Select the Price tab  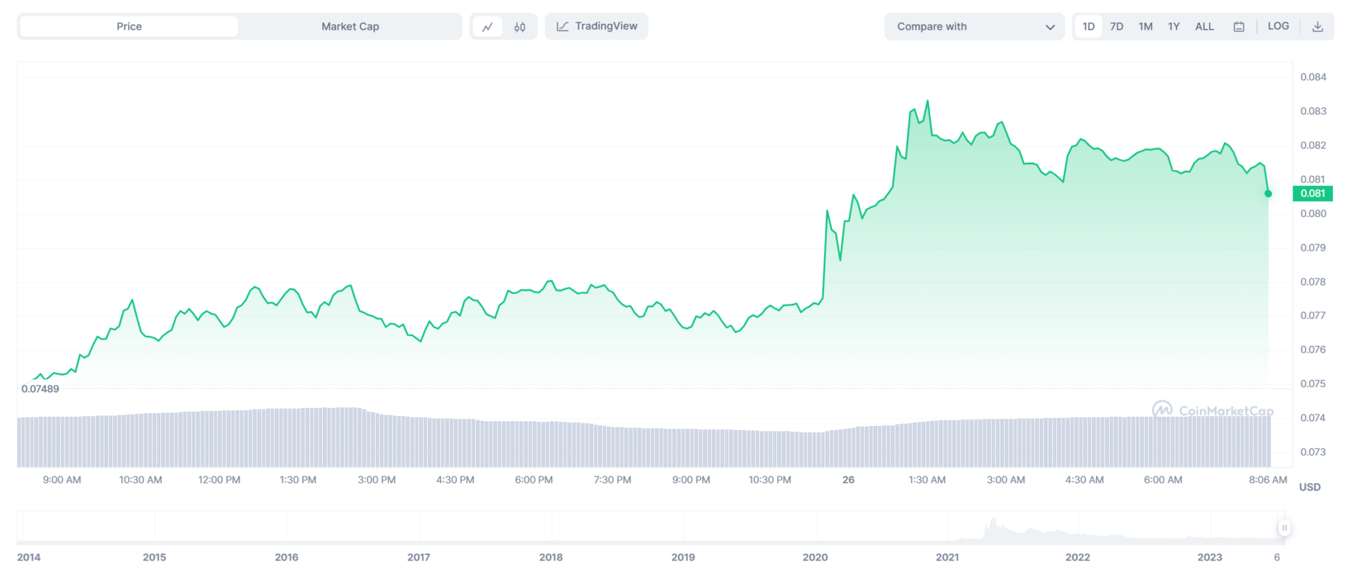129,26
